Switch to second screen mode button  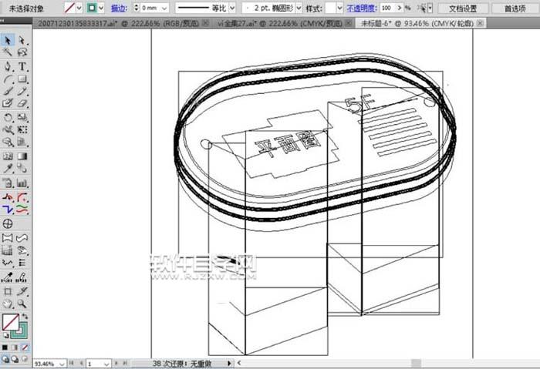[x=15, y=359]
